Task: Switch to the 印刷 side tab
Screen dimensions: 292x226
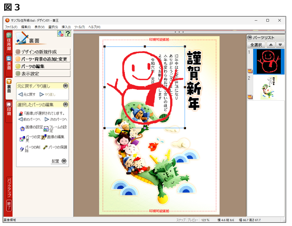Action: pyautogui.click(x=9, y=111)
